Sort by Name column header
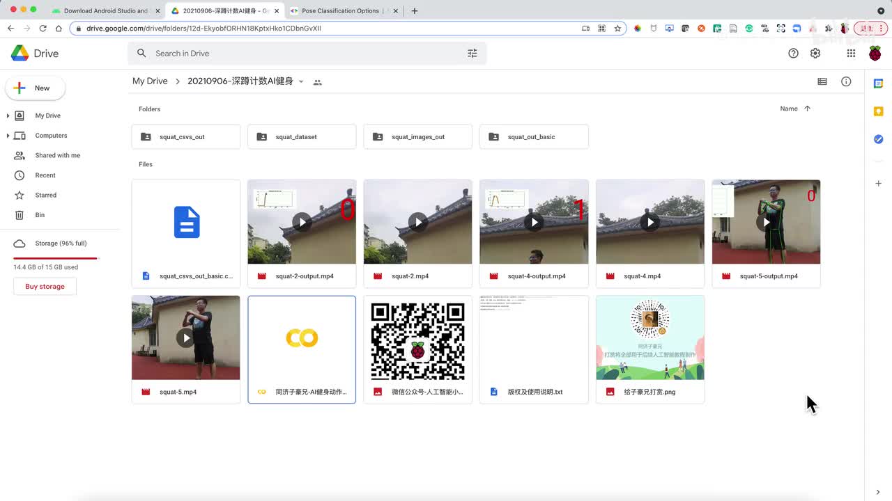 pyautogui.click(x=789, y=109)
